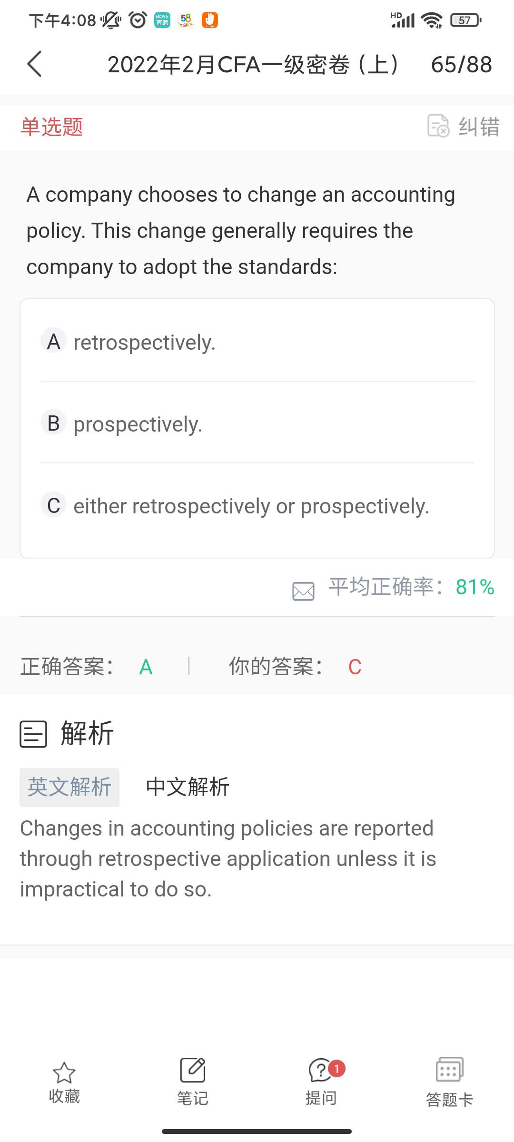Tap the 收藏 star icon
The width and height of the screenshot is (514, 1142).
point(64,1073)
